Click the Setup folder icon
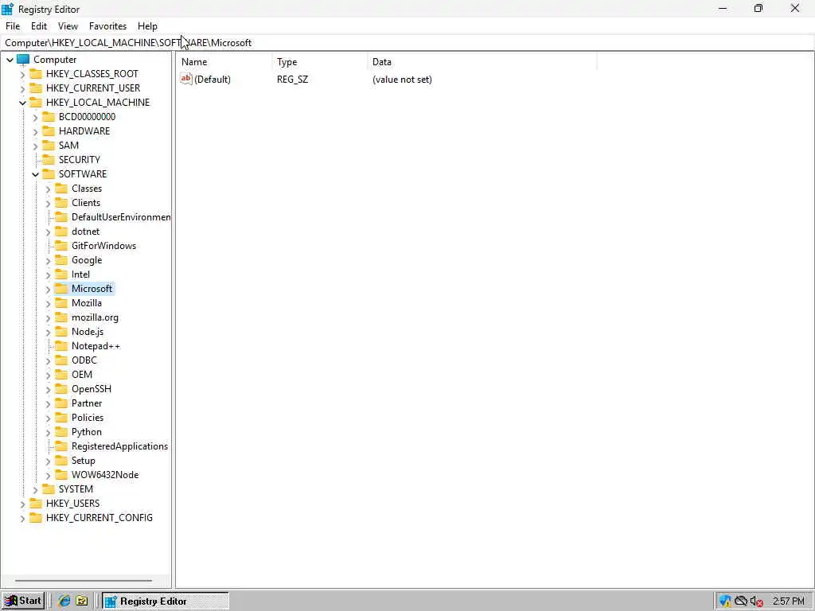This screenshot has width=815, height=611. click(61, 461)
